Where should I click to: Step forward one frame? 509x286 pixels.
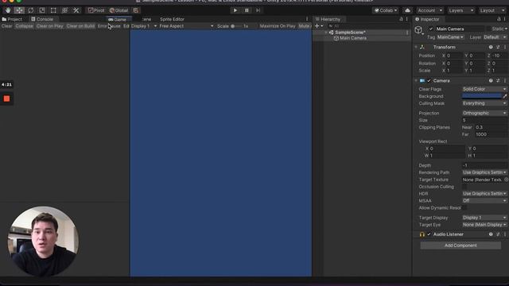pyautogui.click(x=258, y=10)
